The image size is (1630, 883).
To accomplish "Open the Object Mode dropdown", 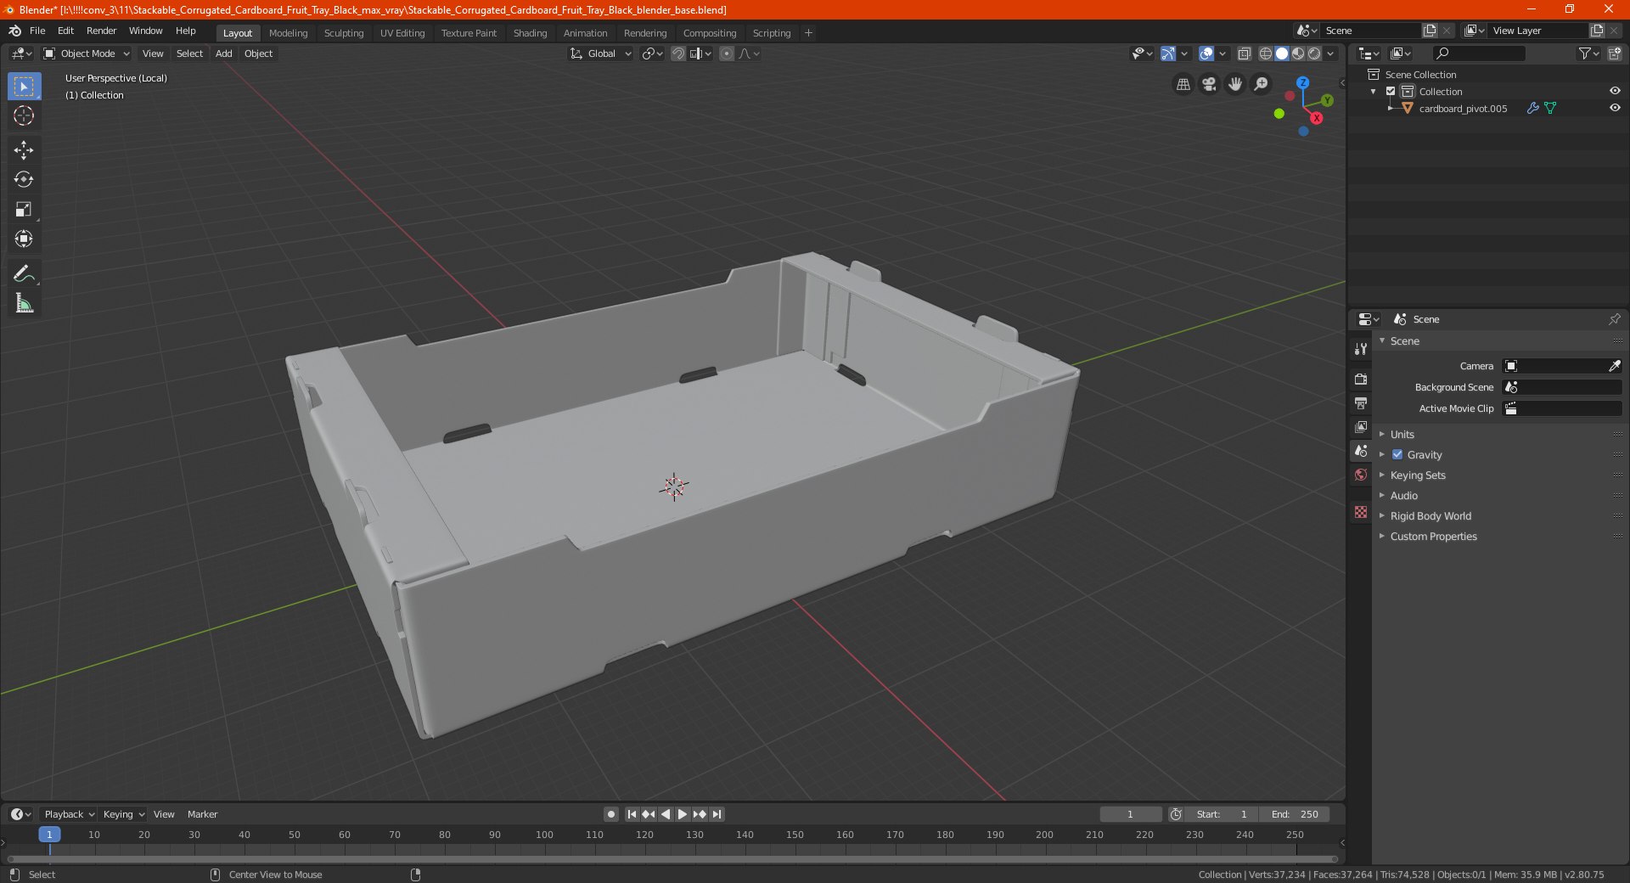I will coord(87,53).
